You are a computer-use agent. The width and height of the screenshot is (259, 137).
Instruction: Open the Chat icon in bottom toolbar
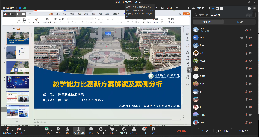91,130
